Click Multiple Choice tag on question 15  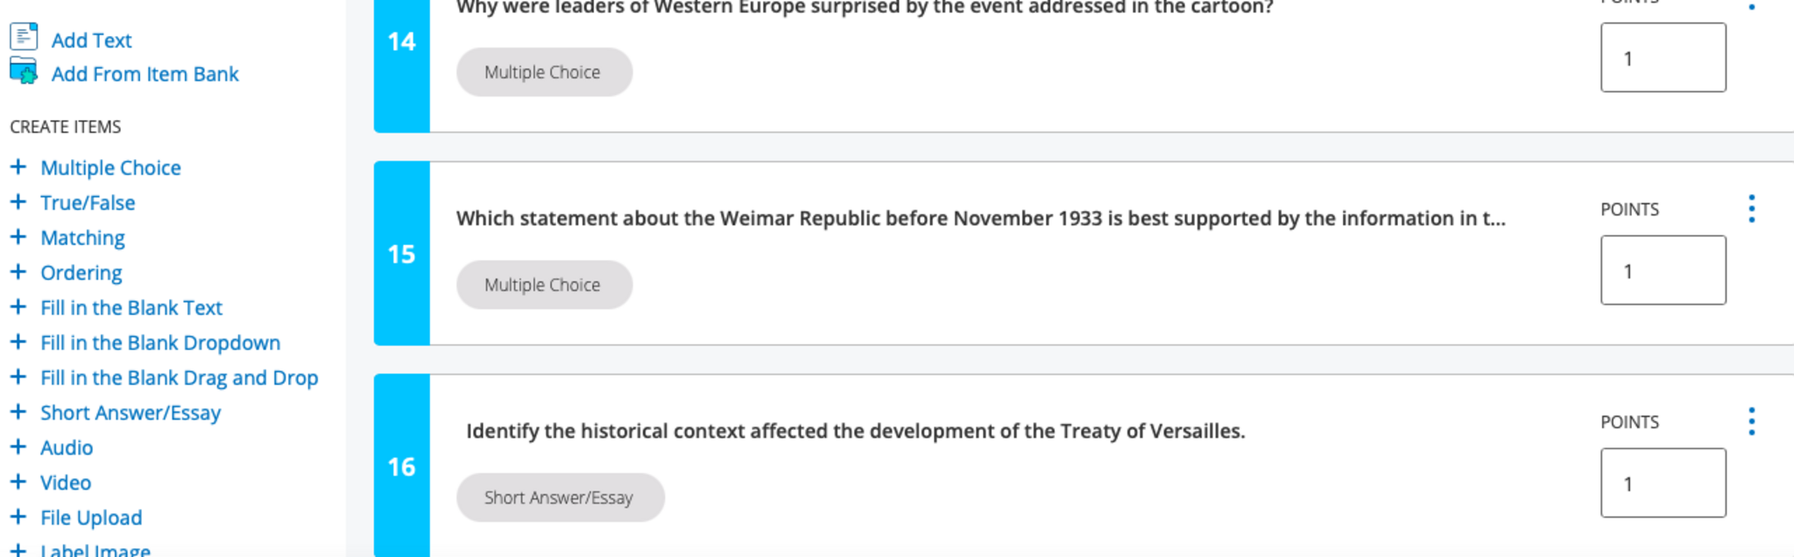point(543,285)
